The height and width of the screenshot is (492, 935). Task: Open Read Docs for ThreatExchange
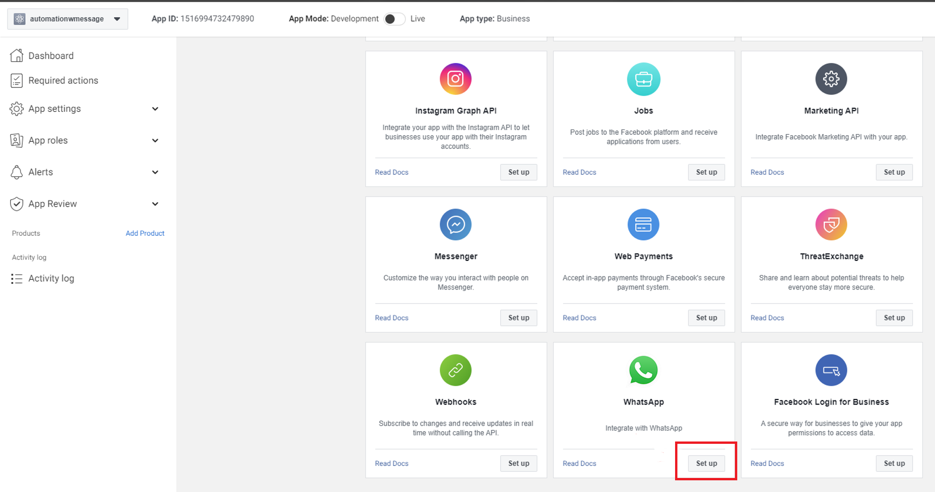point(767,318)
